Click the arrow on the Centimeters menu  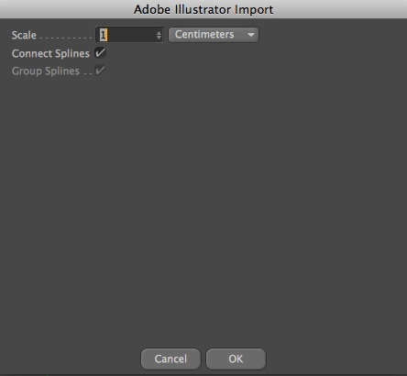pos(251,35)
